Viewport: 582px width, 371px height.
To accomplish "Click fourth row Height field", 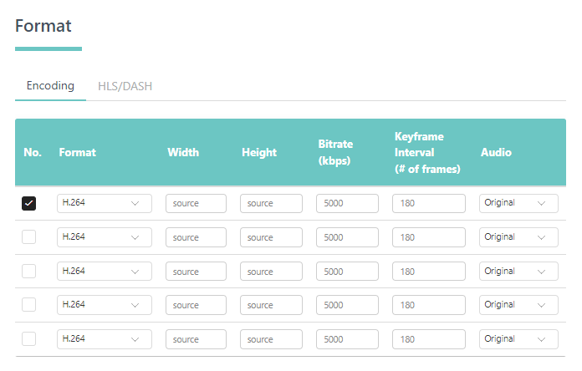I will pyautogui.click(x=271, y=305).
